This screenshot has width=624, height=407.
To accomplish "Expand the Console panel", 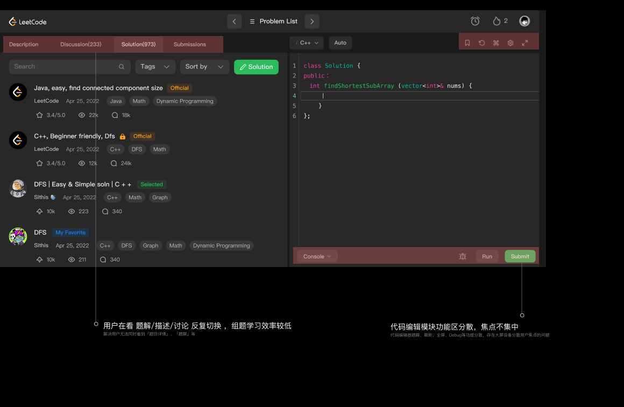I will click(317, 257).
